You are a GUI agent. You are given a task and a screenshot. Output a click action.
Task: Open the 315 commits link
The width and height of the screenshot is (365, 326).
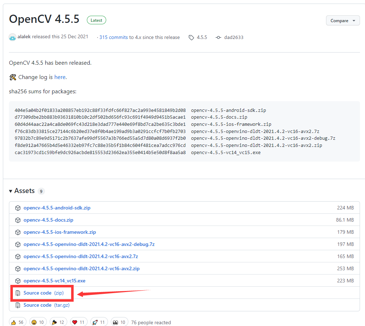coord(113,37)
